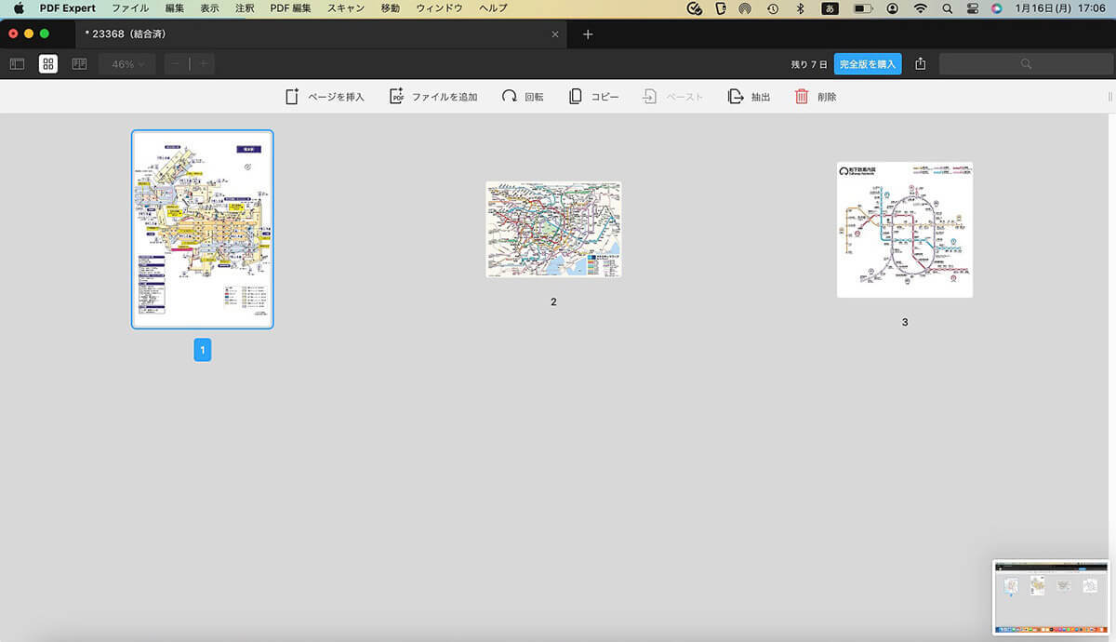The height and width of the screenshot is (642, 1116).
Task: Click the blue page number 1 badge
Action: 203,350
